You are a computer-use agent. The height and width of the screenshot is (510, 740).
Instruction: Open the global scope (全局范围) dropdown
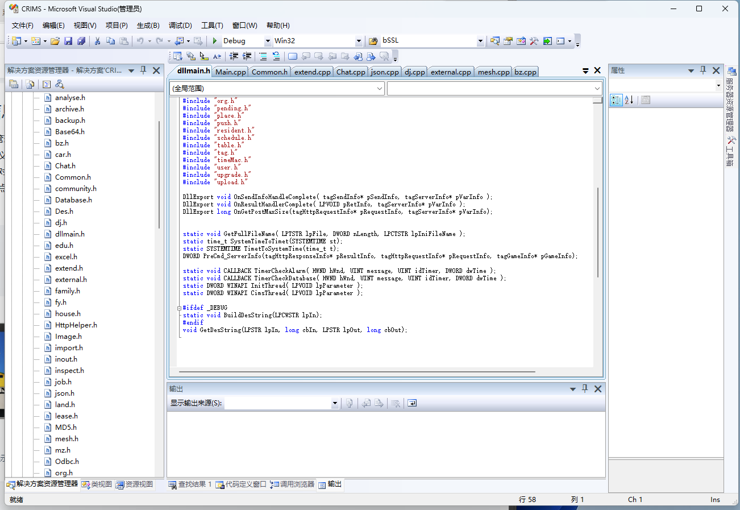pyautogui.click(x=380, y=89)
